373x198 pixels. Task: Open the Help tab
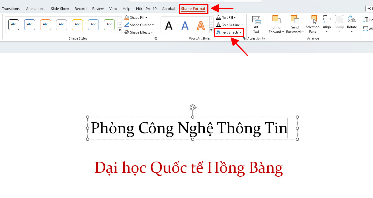coord(126,9)
